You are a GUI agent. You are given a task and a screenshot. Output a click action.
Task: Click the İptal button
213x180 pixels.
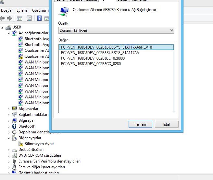[167, 124]
